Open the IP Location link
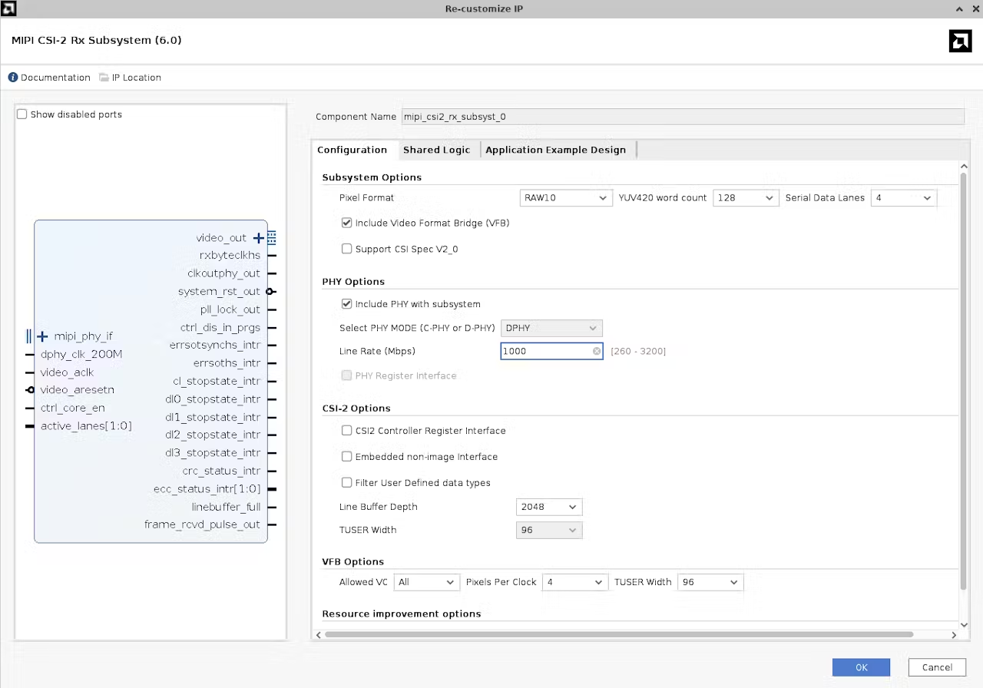This screenshot has height=688, width=983. (137, 78)
